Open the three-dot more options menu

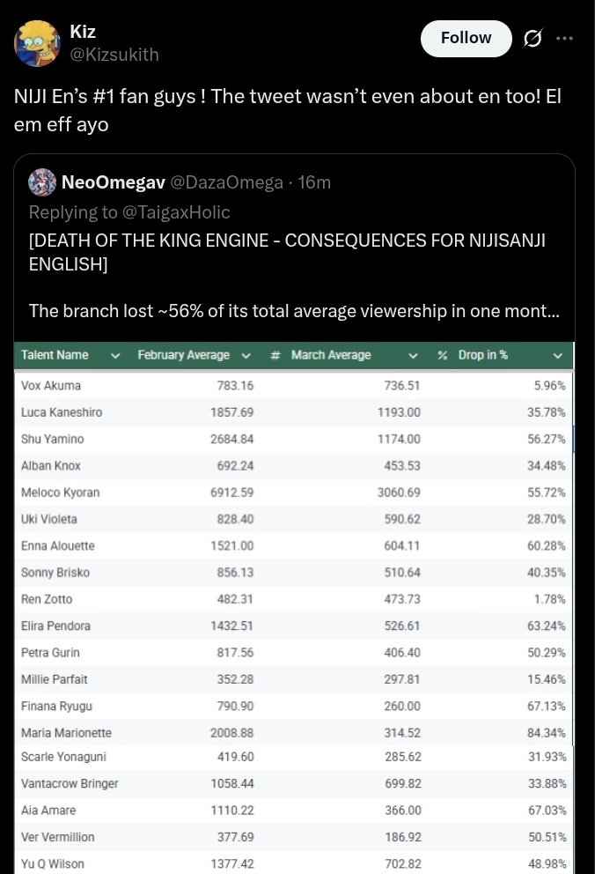click(x=564, y=39)
